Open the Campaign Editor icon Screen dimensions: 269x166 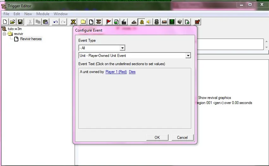164,22
